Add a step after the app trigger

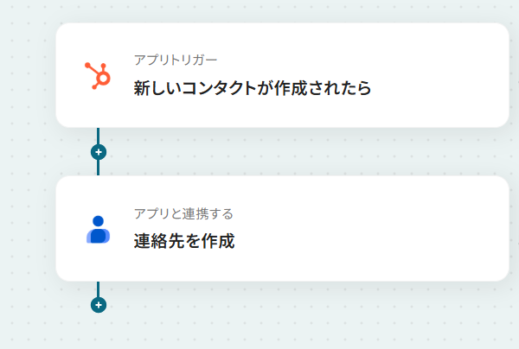[99, 152]
